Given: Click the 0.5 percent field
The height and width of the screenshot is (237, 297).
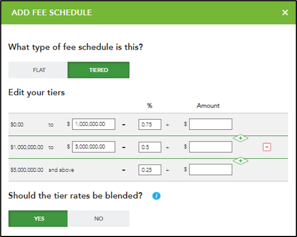Looking at the screenshot, I should tap(150, 147).
